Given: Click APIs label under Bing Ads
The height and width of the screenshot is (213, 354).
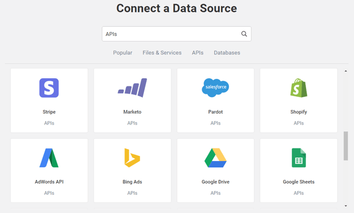Looking at the screenshot, I should coord(132,193).
